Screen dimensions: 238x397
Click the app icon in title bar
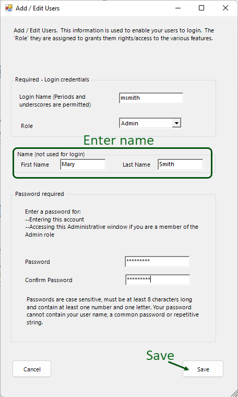click(x=8, y=8)
